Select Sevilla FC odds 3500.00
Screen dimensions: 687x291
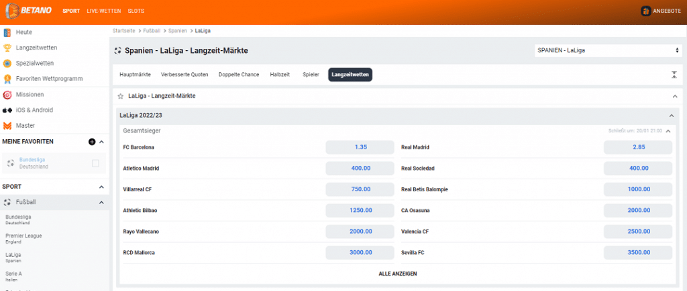pos(638,253)
